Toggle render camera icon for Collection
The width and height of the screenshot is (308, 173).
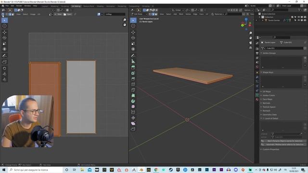pos(305,17)
